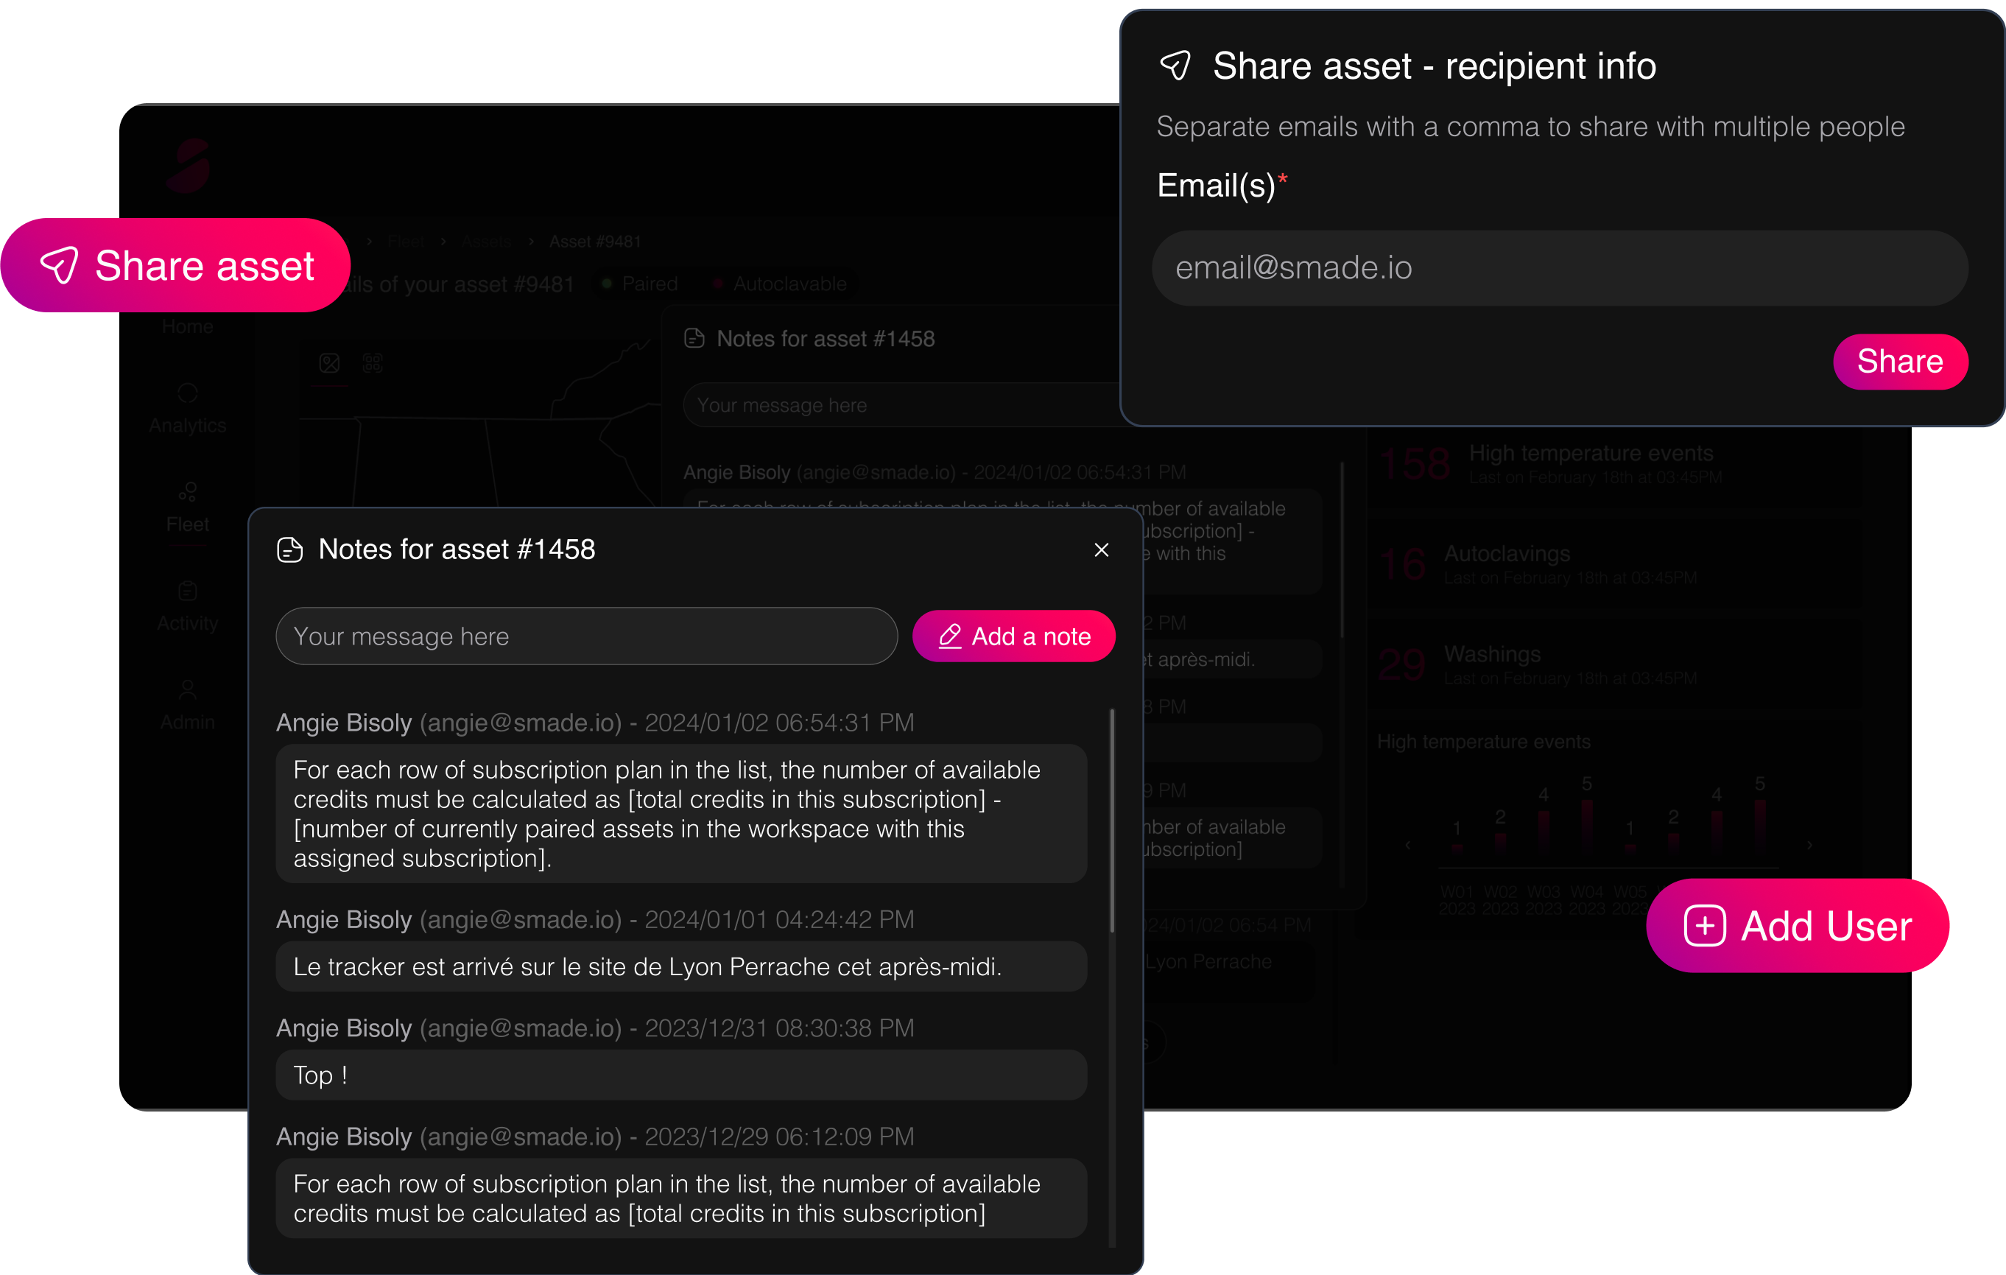Toggle the Paired status indicator
The height and width of the screenshot is (1275, 2006).
click(x=637, y=284)
